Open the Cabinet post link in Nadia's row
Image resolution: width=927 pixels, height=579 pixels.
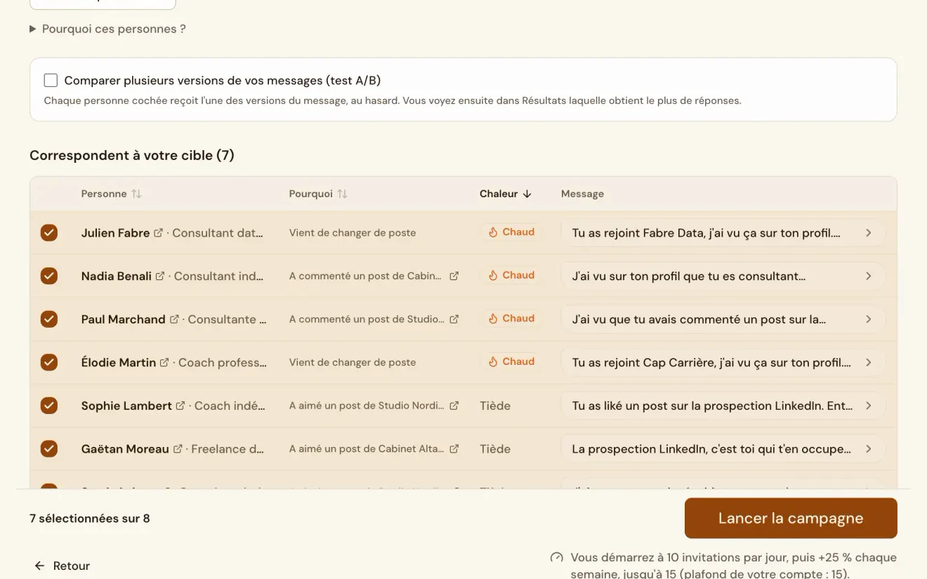(454, 277)
